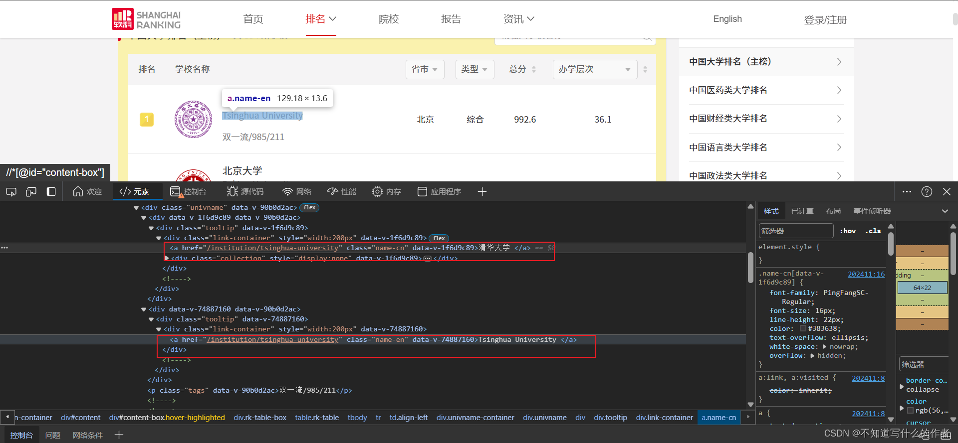Click div.rk-table-box in breadcrumb
Viewport: 958px width, 443px height.
point(260,418)
